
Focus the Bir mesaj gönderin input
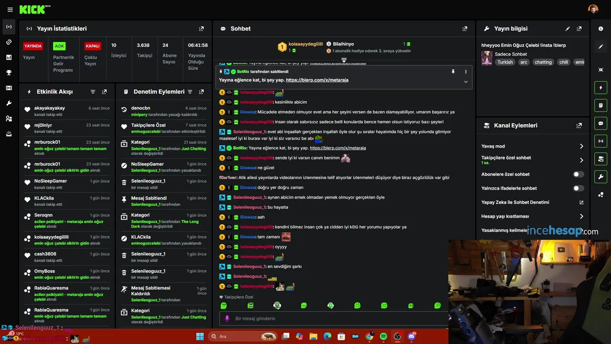334,319
